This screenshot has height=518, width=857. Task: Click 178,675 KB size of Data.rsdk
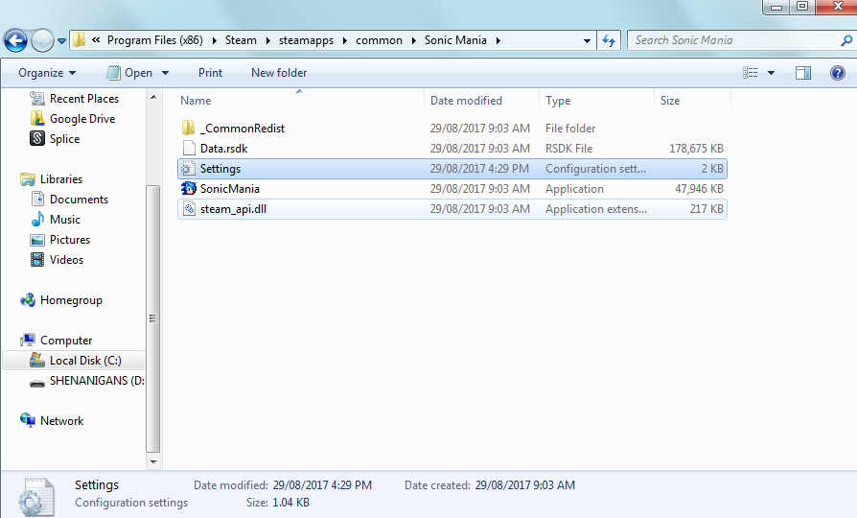coord(696,149)
